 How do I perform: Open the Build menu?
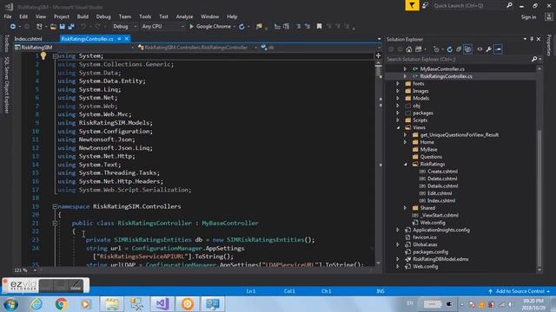pyautogui.click(x=83, y=16)
